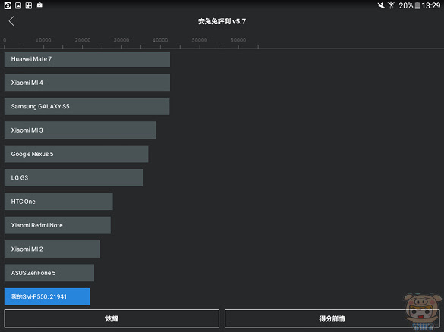Click the 得分詳情 button
444x332 pixels.
[332, 318]
